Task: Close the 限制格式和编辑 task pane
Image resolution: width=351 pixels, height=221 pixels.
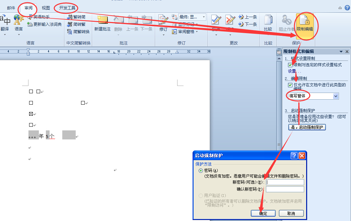Action: [x=347, y=51]
